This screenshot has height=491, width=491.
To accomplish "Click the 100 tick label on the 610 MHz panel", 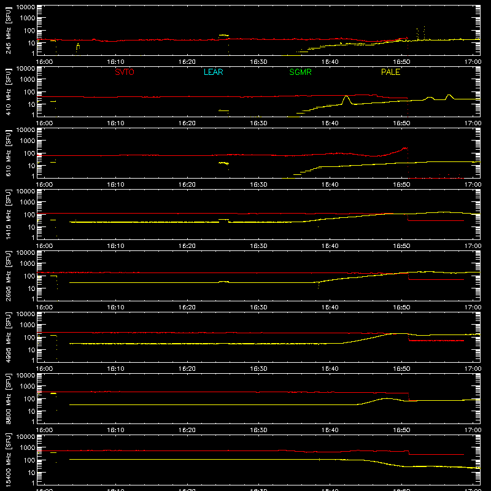I will [29, 153].
